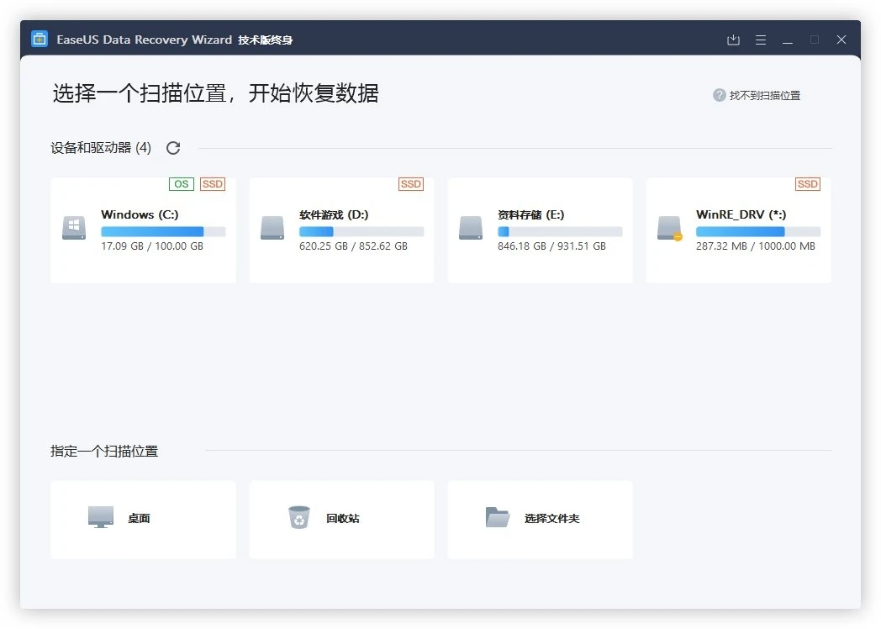881x629 pixels.
Task: Click the 选择一个扫描位置，开始恢复数据 headline
Action: (x=216, y=93)
